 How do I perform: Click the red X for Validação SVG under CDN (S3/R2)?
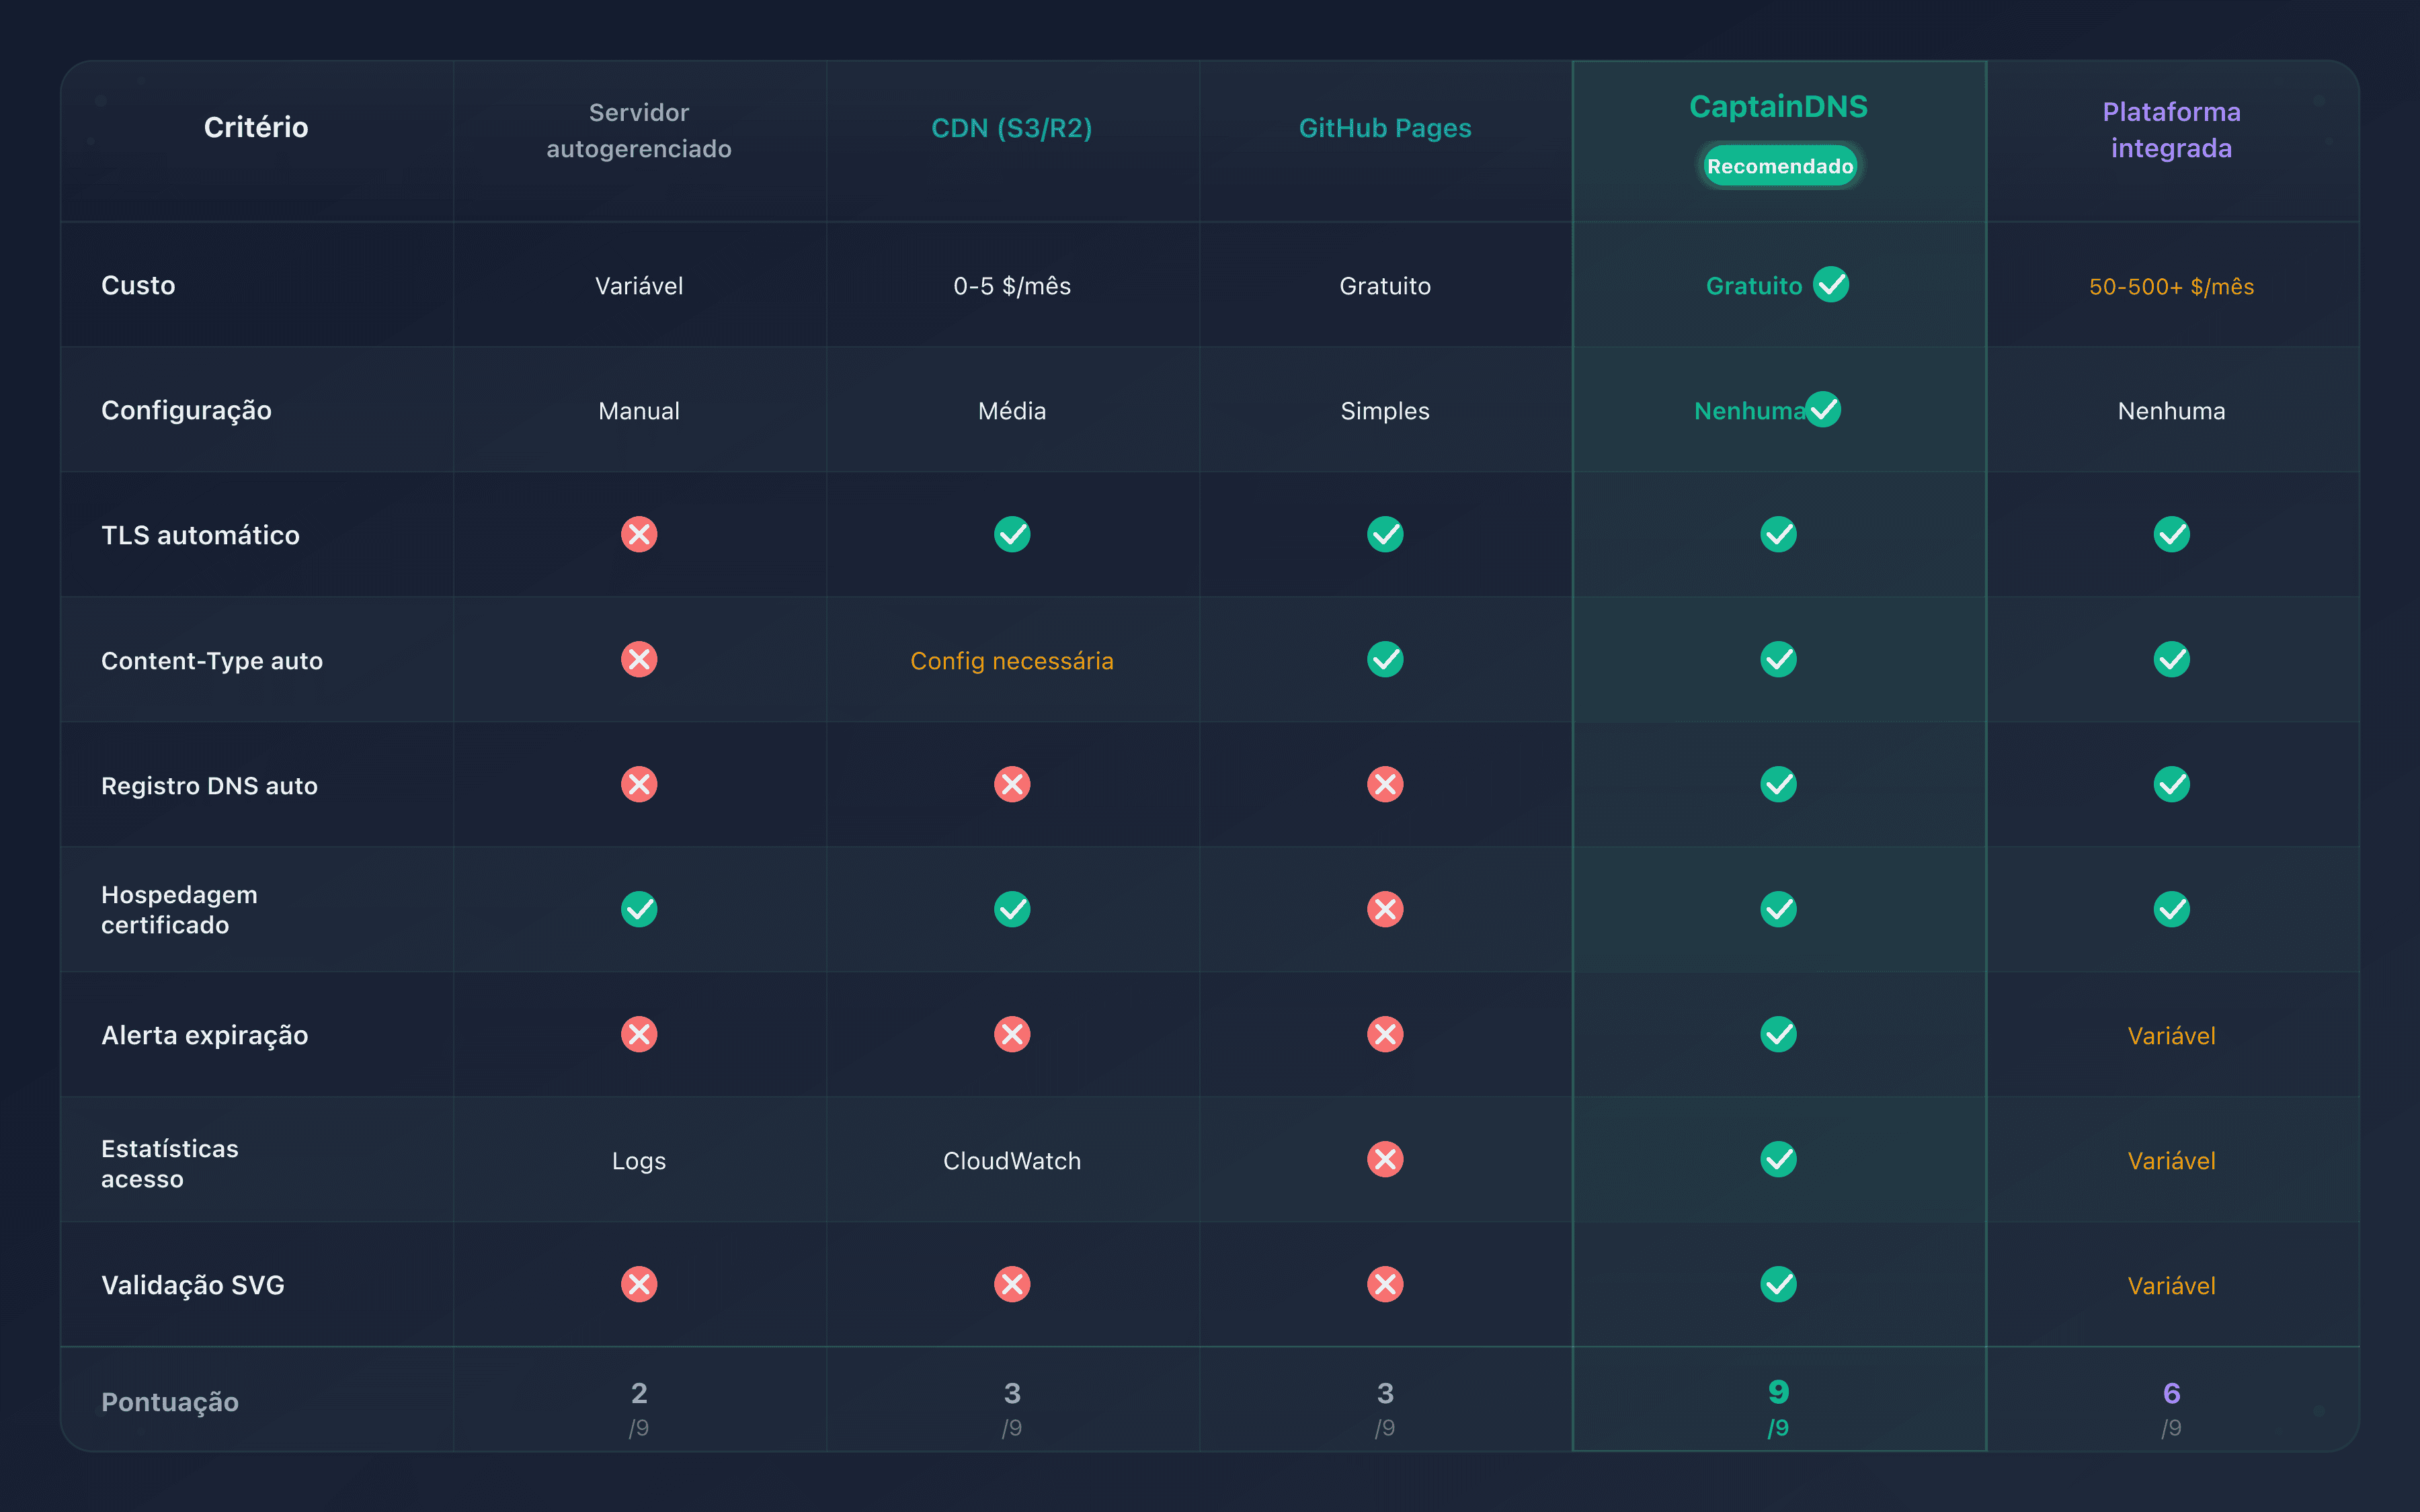1012,1284
